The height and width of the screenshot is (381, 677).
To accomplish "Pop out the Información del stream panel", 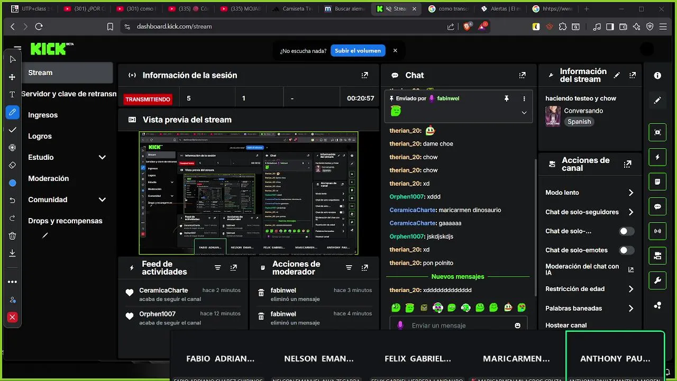I will [633, 75].
